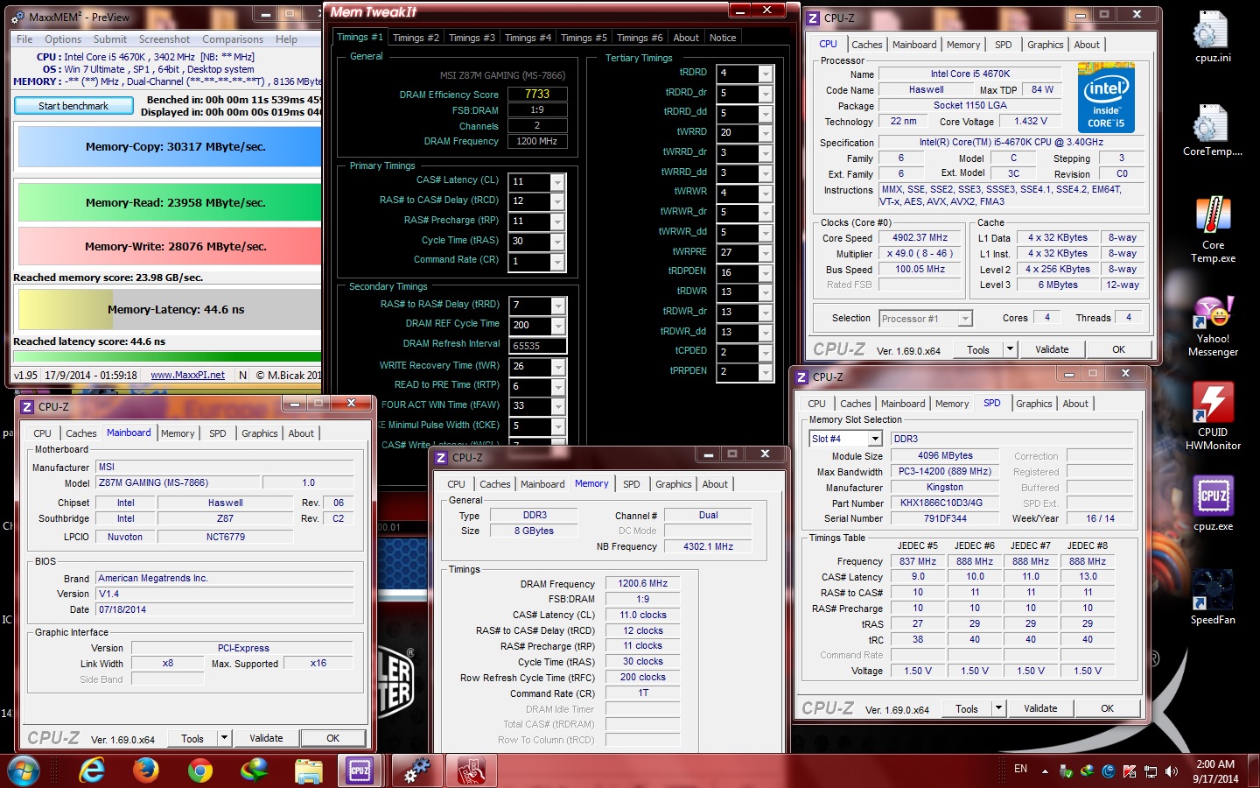Launch the Core Temp.exe desktop icon
The image size is (1260, 788).
(x=1213, y=229)
